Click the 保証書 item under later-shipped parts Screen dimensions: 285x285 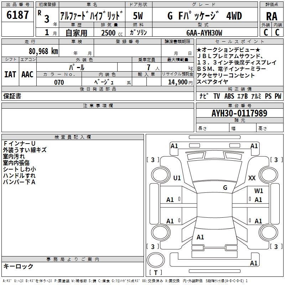pos(12,96)
